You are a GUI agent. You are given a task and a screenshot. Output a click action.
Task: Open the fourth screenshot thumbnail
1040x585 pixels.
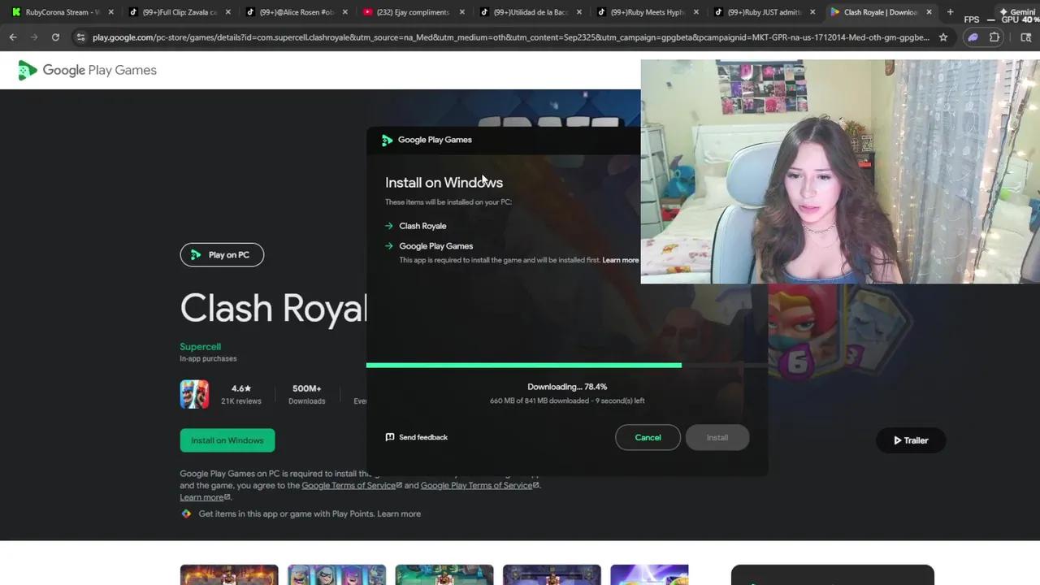(x=552, y=574)
